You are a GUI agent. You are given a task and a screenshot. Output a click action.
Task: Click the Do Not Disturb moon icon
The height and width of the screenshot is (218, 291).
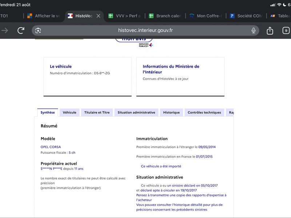point(284,5)
